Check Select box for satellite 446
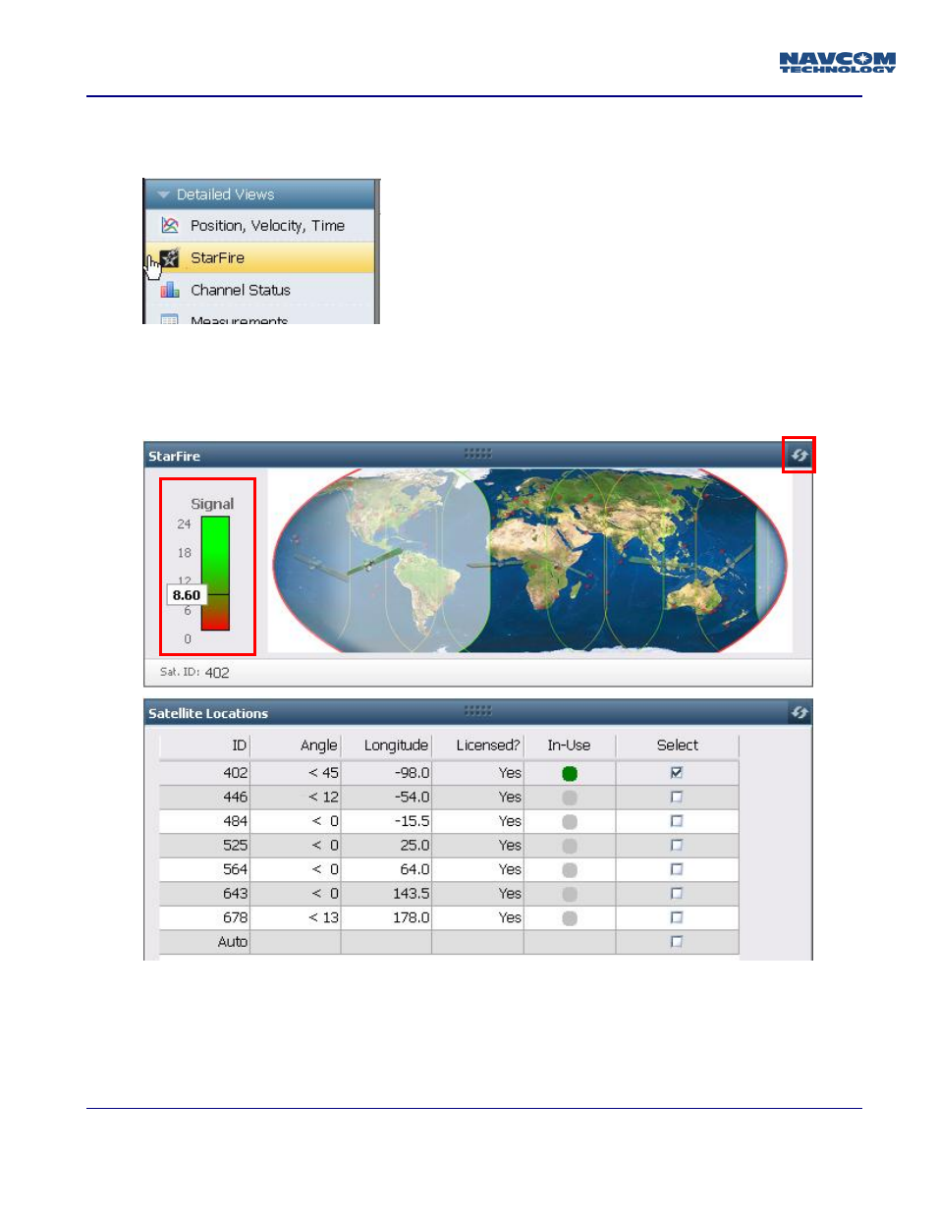 pyautogui.click(x=677, y=798)
